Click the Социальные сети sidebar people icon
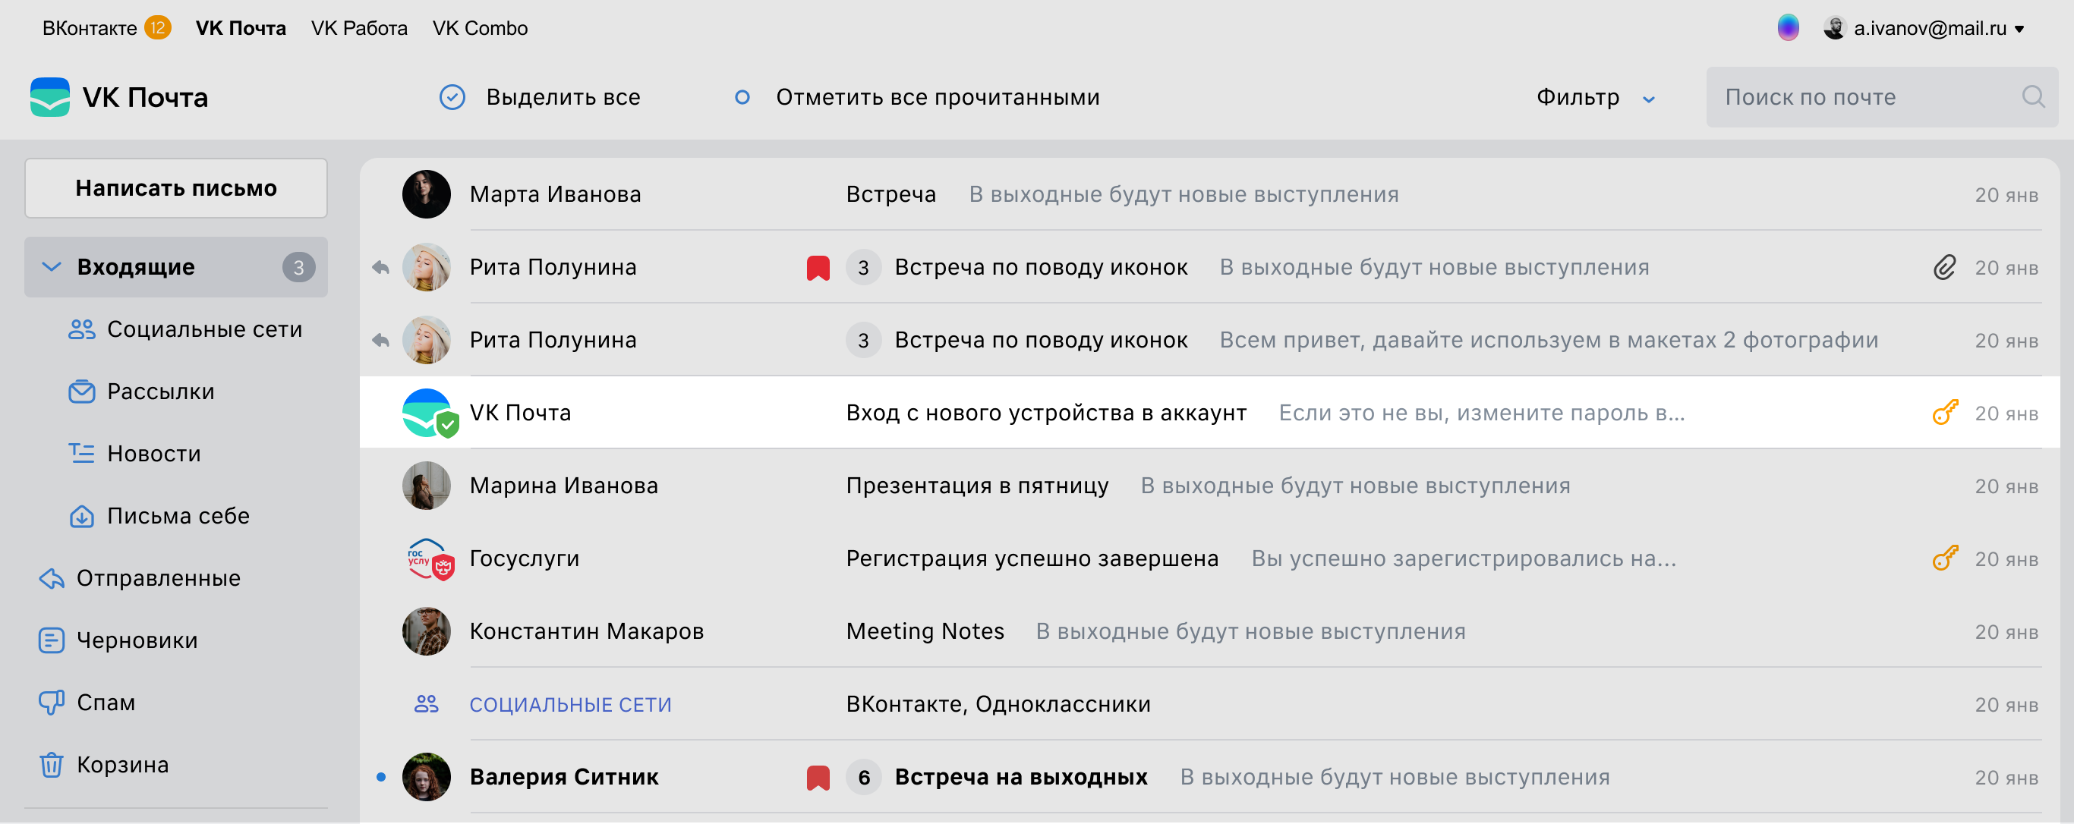 [x=81, y=329]
